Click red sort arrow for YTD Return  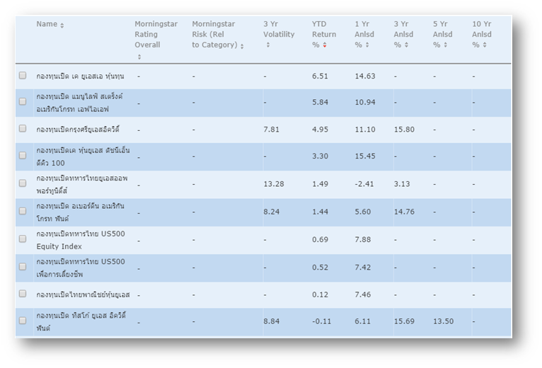coord(325,46)
